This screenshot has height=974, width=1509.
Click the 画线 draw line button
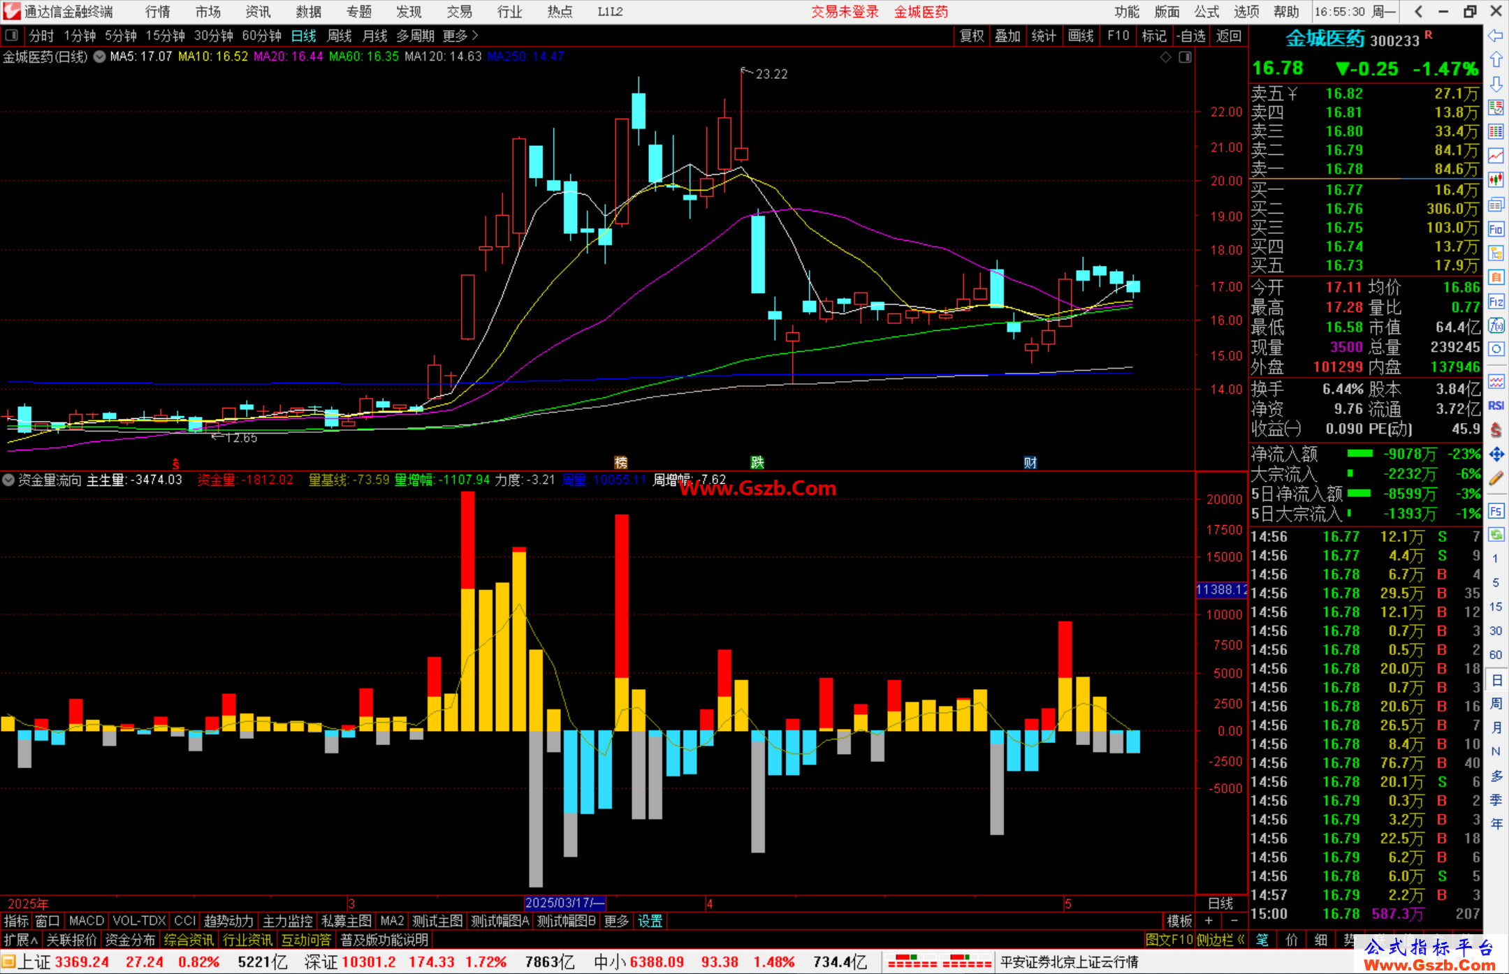click(1081, 36)
